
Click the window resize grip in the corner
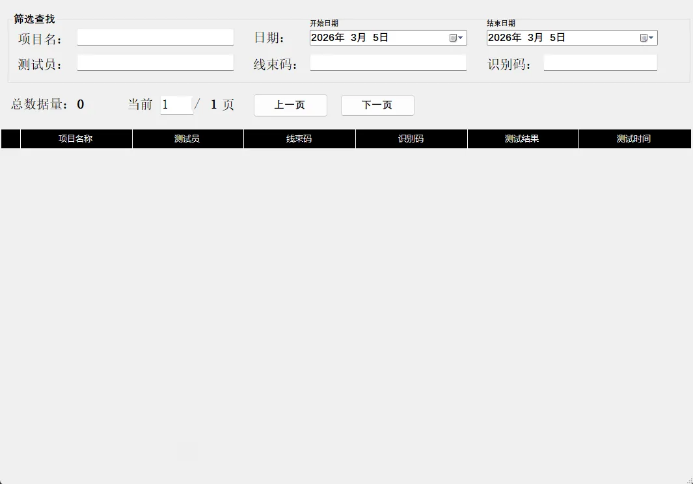688,479
